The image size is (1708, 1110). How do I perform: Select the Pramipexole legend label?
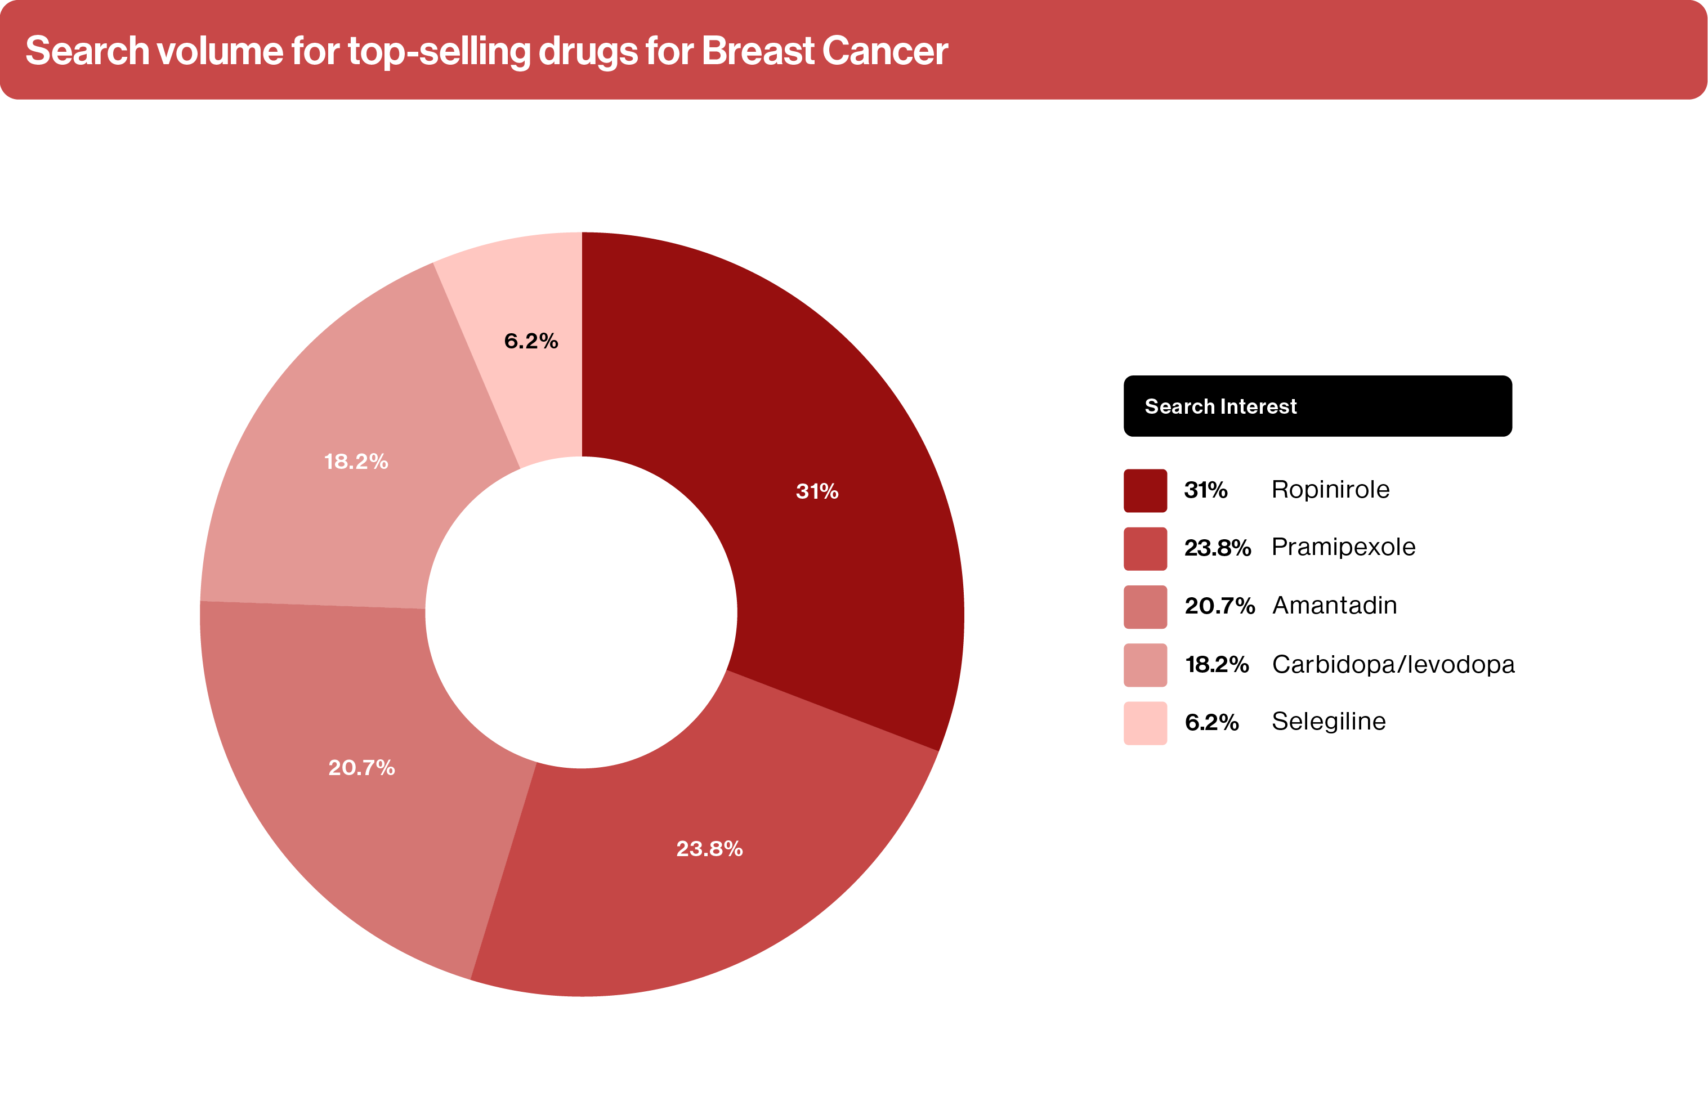coord(1343,548)
